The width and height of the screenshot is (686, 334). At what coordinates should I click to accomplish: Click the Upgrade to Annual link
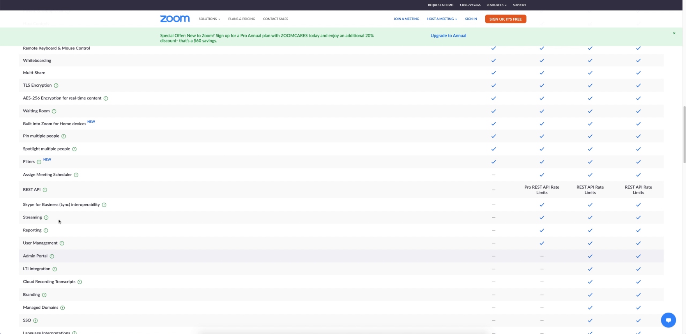point(448,36)
